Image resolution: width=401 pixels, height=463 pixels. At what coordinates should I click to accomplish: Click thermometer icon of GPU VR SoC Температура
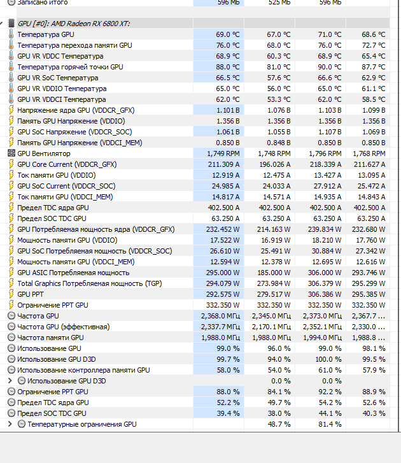tap(11, 78)
